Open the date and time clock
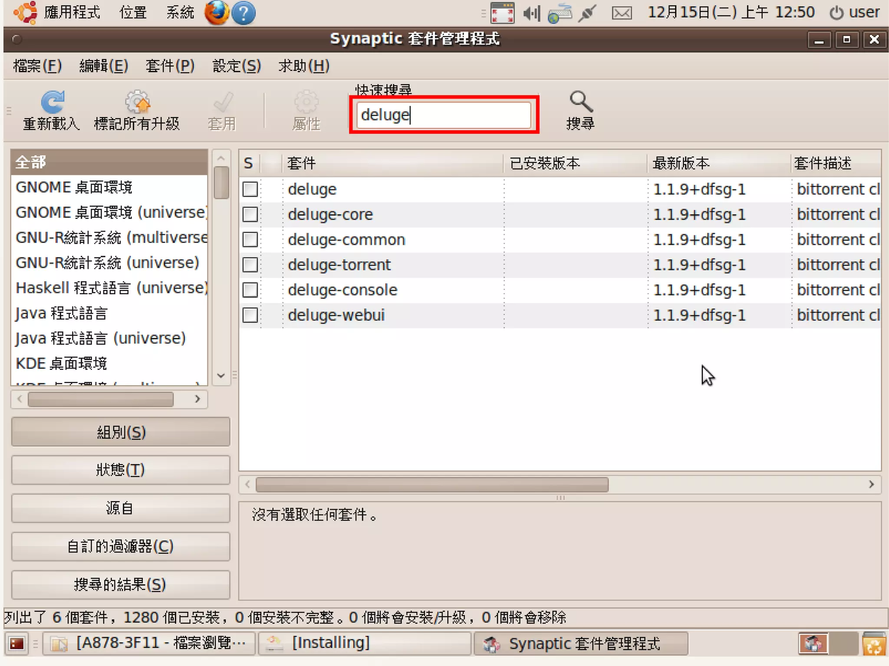The image size is (889, 666). (x=731, y=12)
